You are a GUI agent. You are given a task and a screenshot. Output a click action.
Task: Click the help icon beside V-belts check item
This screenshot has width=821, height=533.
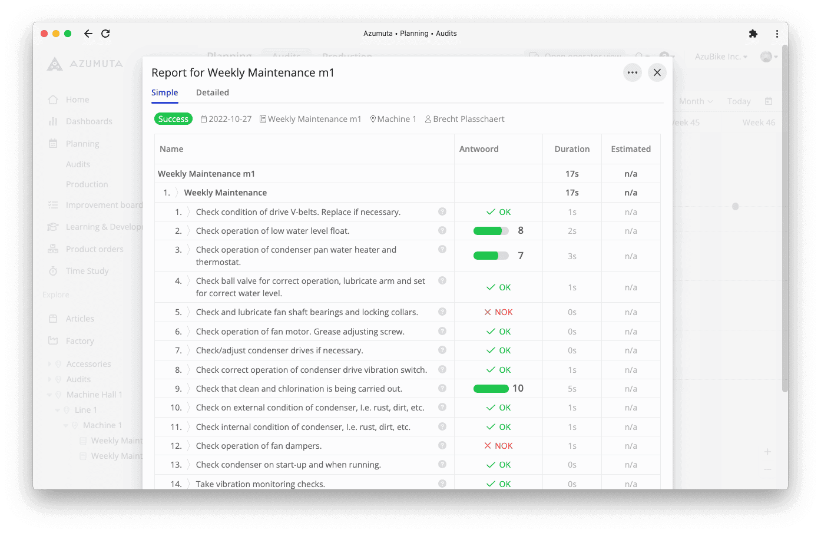click(x=442, y=211)
